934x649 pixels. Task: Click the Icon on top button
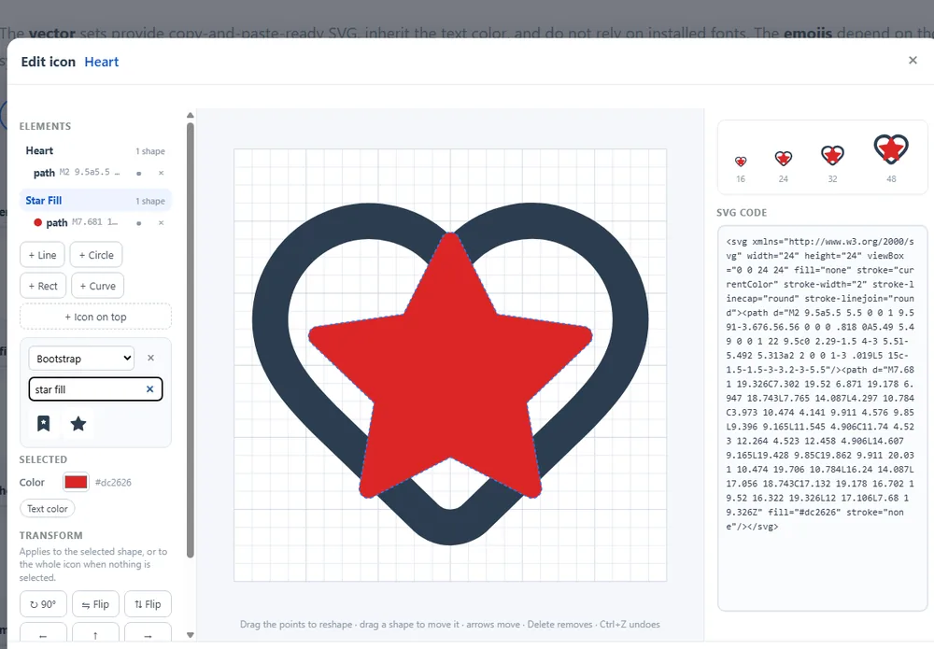click(95, 317)
